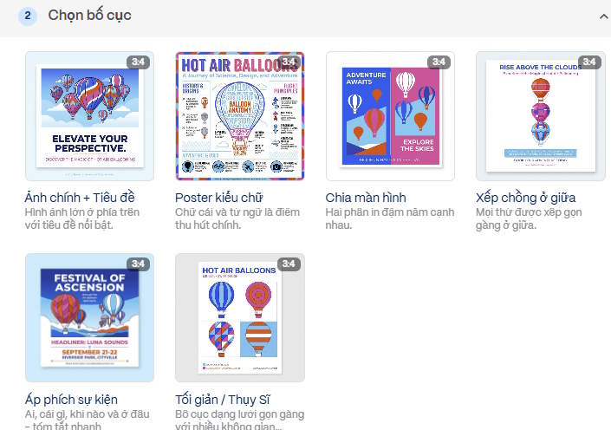The width and height of the screenshot is (611, 430).
Task: Open the Poster kiểu chữ title link
Action: pos(219,198)
